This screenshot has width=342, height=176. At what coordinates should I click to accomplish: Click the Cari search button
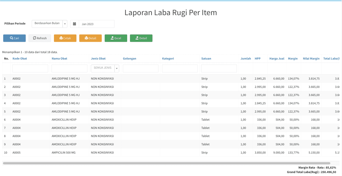[x=14, y=38]
